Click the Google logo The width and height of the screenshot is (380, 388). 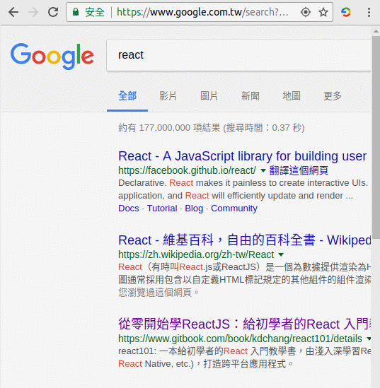coord(52,56)
